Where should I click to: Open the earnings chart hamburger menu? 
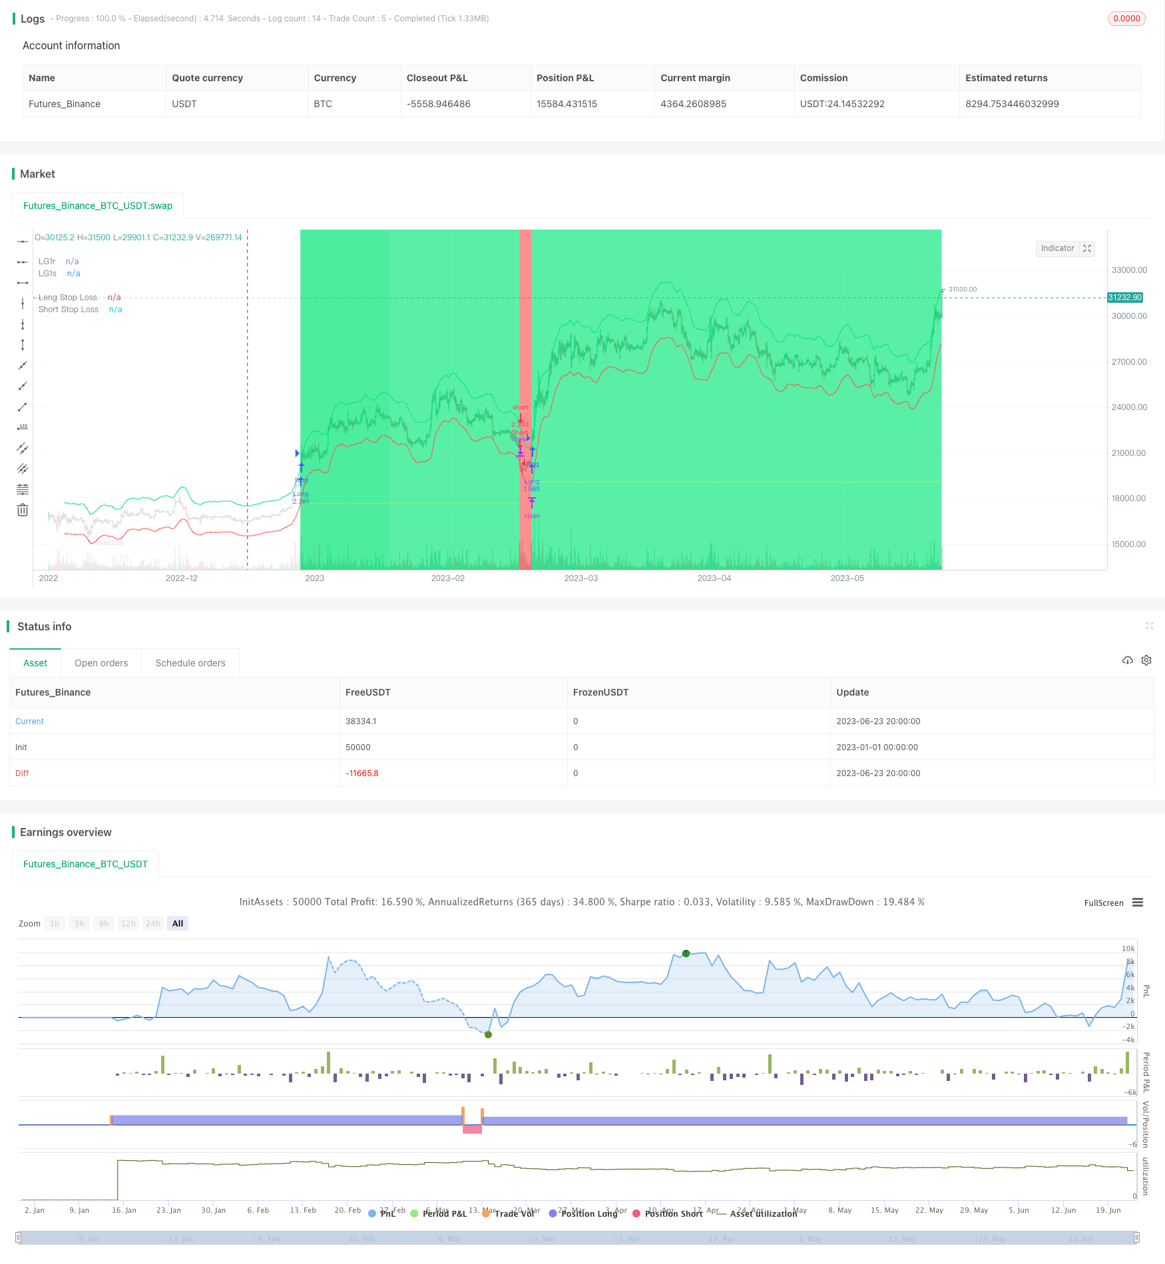tap(1138, 903)
